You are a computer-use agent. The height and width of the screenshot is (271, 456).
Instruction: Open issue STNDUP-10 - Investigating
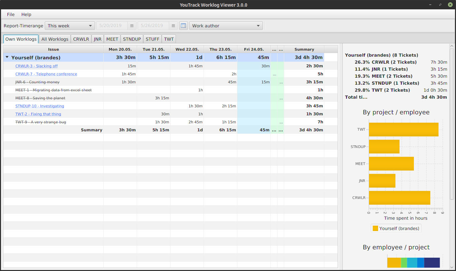pos(40,106)
